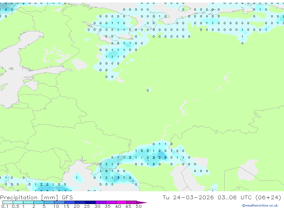Click the "(06+24)" forecast run label
Image resolution: width=284 pixels, height=208 pixels.
tap(268, 197)
